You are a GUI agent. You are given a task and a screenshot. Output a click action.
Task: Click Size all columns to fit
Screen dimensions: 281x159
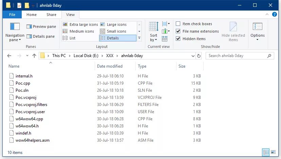pyautogui.click(x=165, y=39)
